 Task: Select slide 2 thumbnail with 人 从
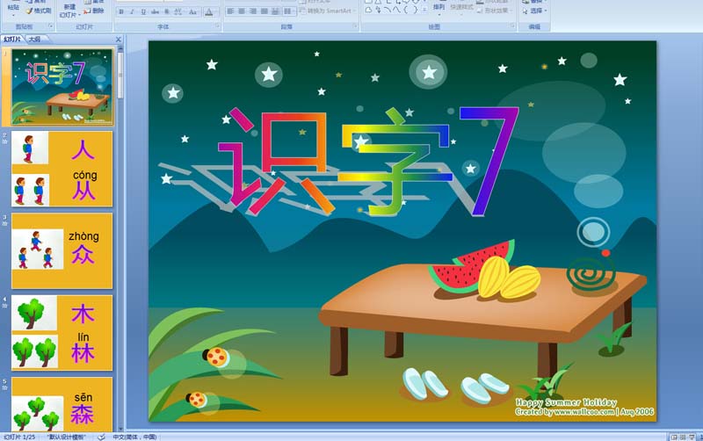click(x=62, y=168)
